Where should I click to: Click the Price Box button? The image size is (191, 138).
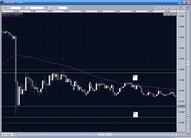pos(160,8)
